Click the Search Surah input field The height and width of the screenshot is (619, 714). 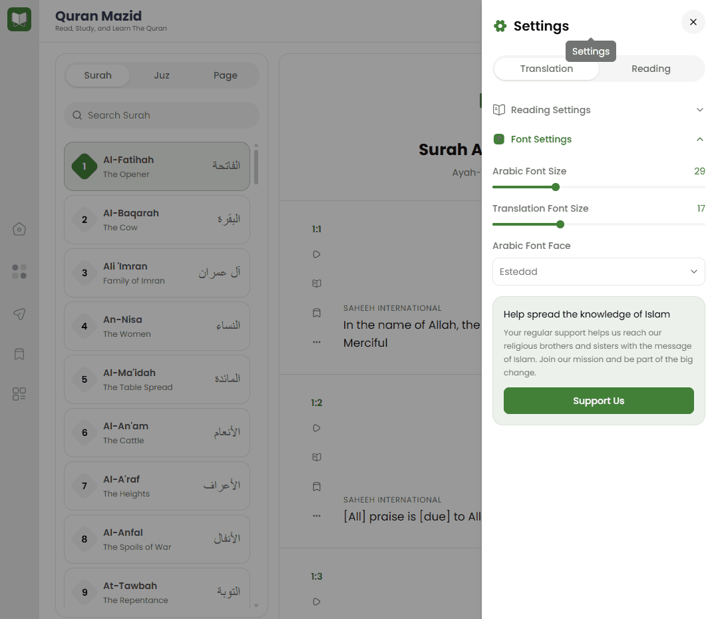(x=162, y=115)
